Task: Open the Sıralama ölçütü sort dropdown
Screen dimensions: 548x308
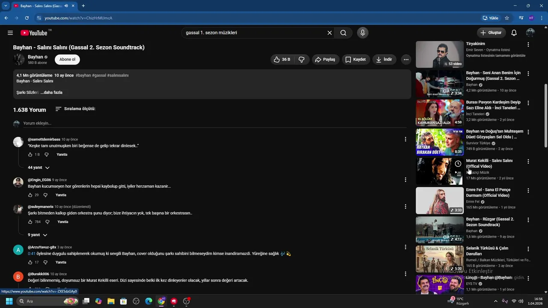Action: pos(75,109)
